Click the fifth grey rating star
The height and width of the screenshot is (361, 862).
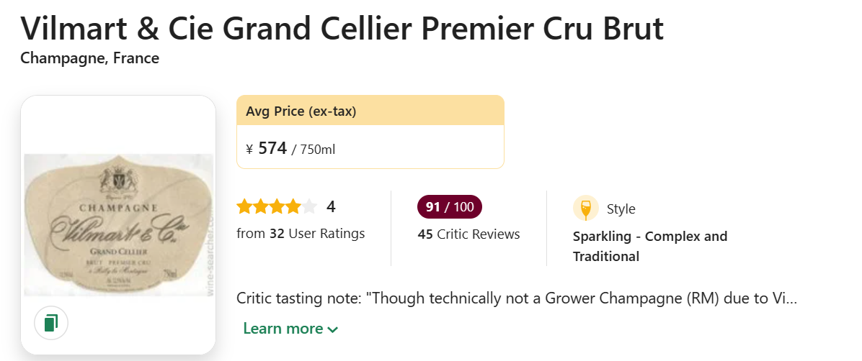[x=309, y=207]
